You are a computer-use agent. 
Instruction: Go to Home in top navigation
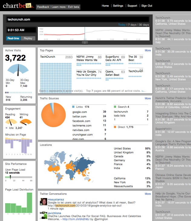105,6
